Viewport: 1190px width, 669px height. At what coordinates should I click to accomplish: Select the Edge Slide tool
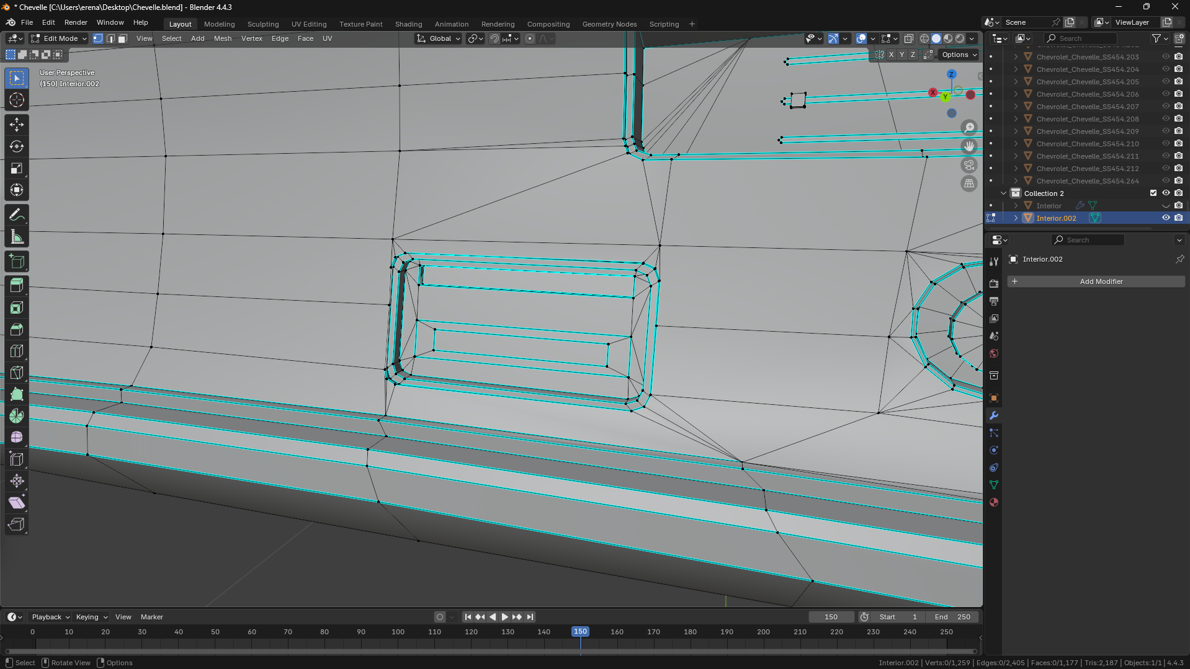click(17, 459)
